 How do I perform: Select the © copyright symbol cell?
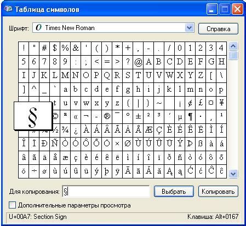(56, 117)
